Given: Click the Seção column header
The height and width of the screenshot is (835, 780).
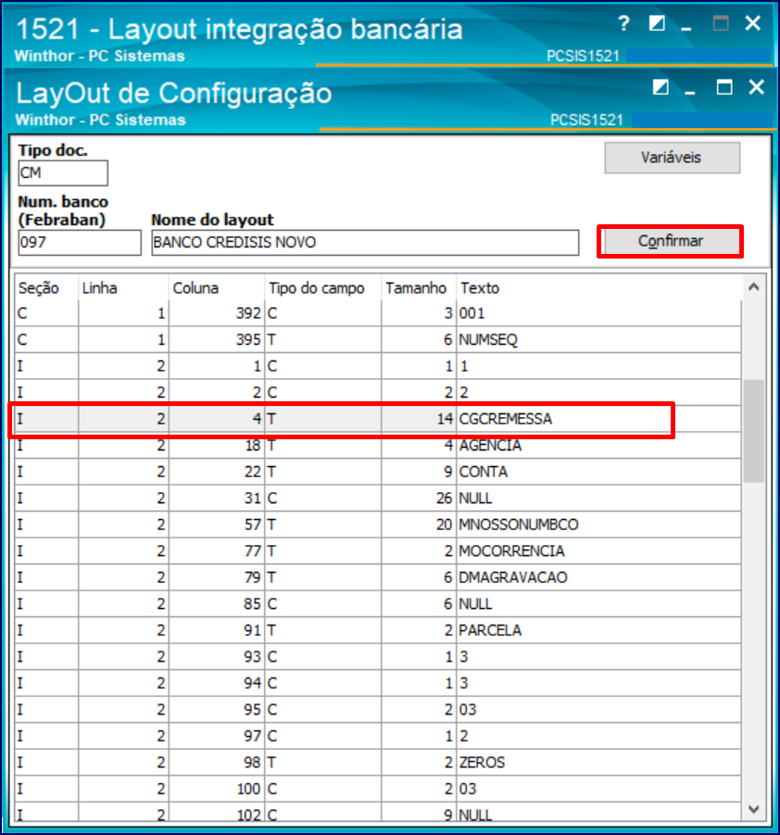Looking at the screenshot, I should [x=46, y=288].
